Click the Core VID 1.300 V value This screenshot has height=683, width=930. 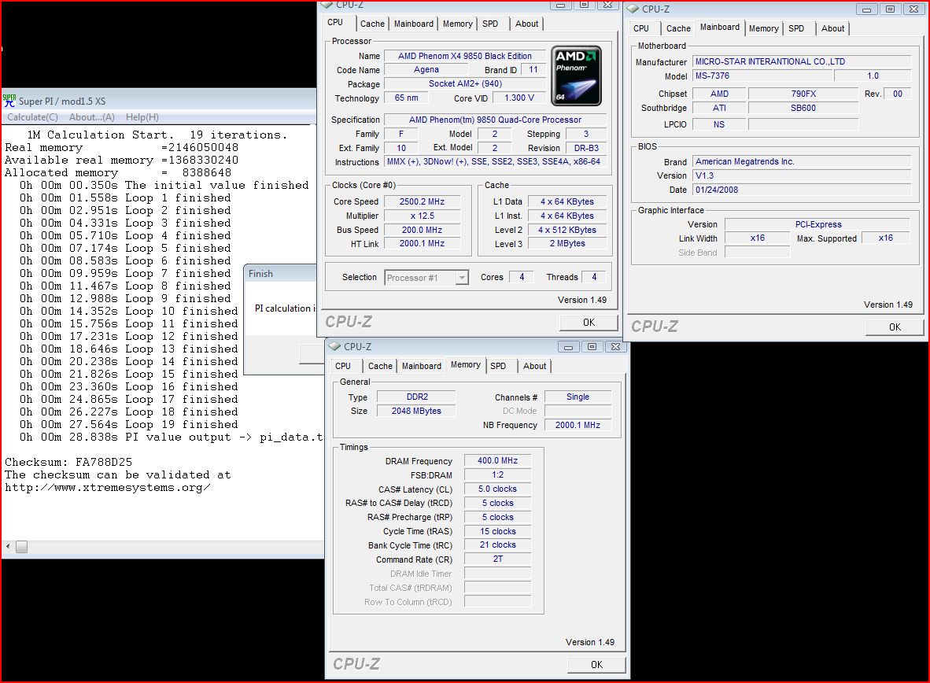[x=519, y=98]
